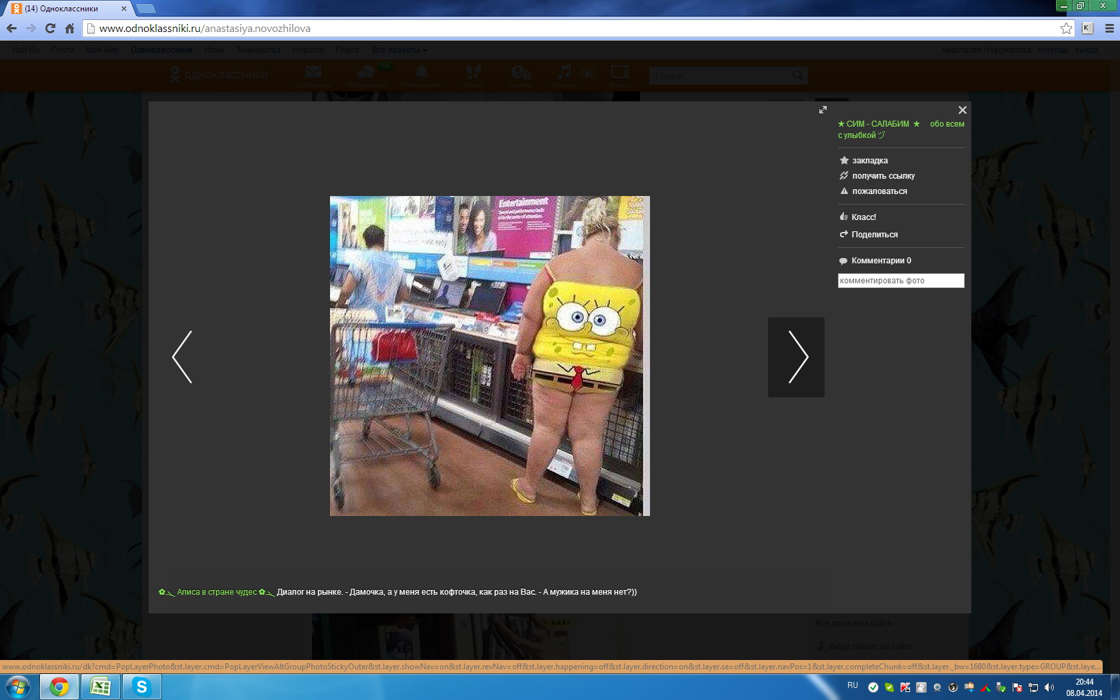The width and height of the screenshot is (1120, 700).
Task: Open Алиса в стране чудес author profile
Action: (x=217, y=592)
